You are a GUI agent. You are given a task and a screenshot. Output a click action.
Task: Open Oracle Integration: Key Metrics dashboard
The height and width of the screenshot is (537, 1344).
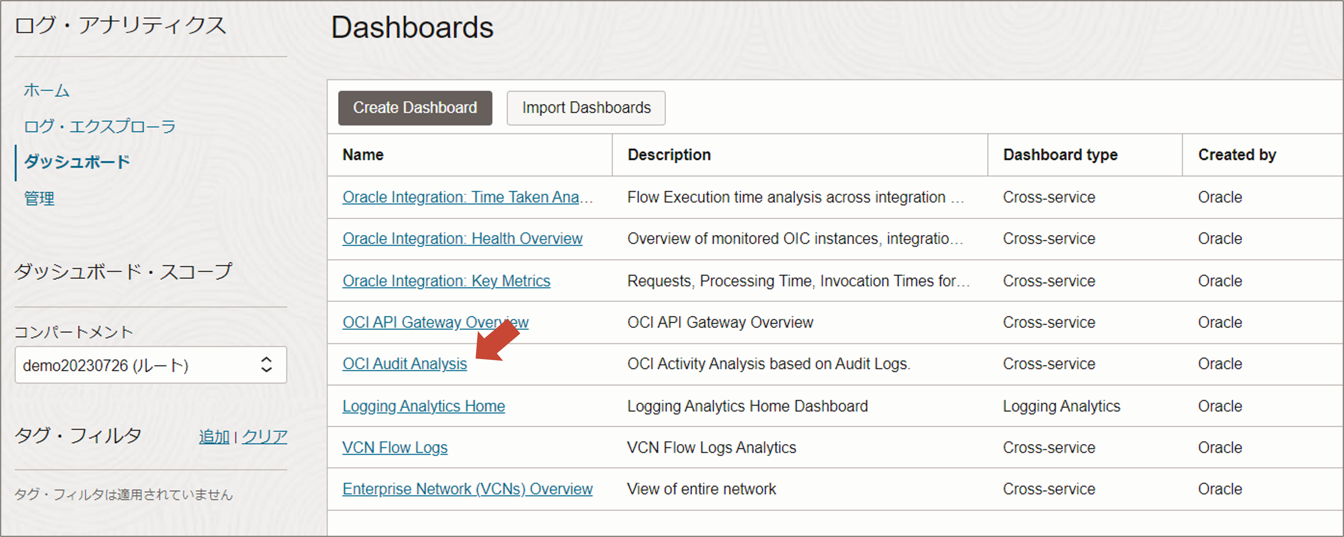coord(445,281)
